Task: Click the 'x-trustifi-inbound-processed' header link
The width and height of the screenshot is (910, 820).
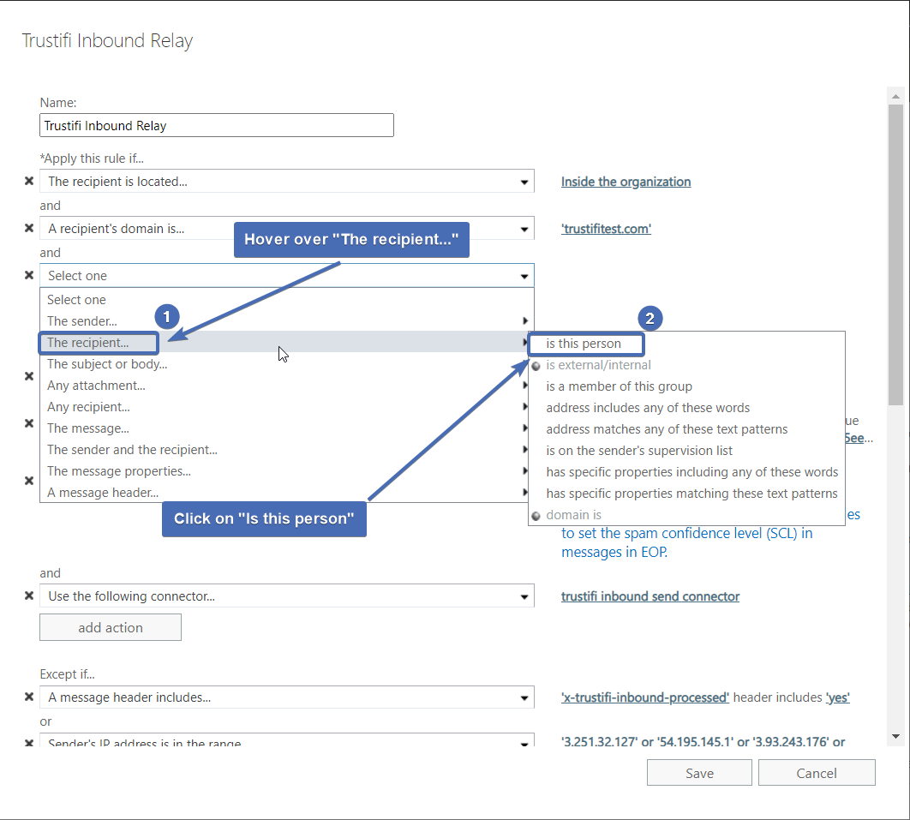Action: pos(644,697)
